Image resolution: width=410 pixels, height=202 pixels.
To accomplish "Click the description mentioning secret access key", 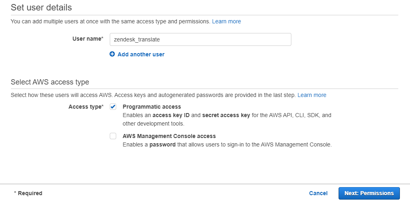I will (227, 119).
